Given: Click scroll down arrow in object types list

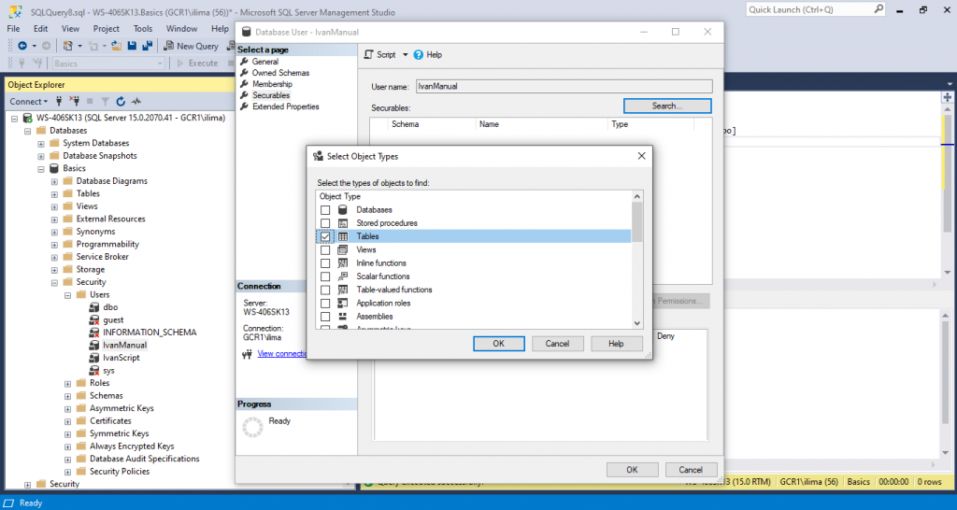Looking at the screenshot, I should pyautogui.click(x=636, y=323).
